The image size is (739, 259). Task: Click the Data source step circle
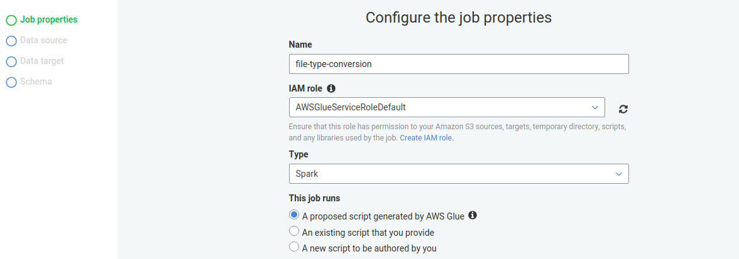point(11,41)
